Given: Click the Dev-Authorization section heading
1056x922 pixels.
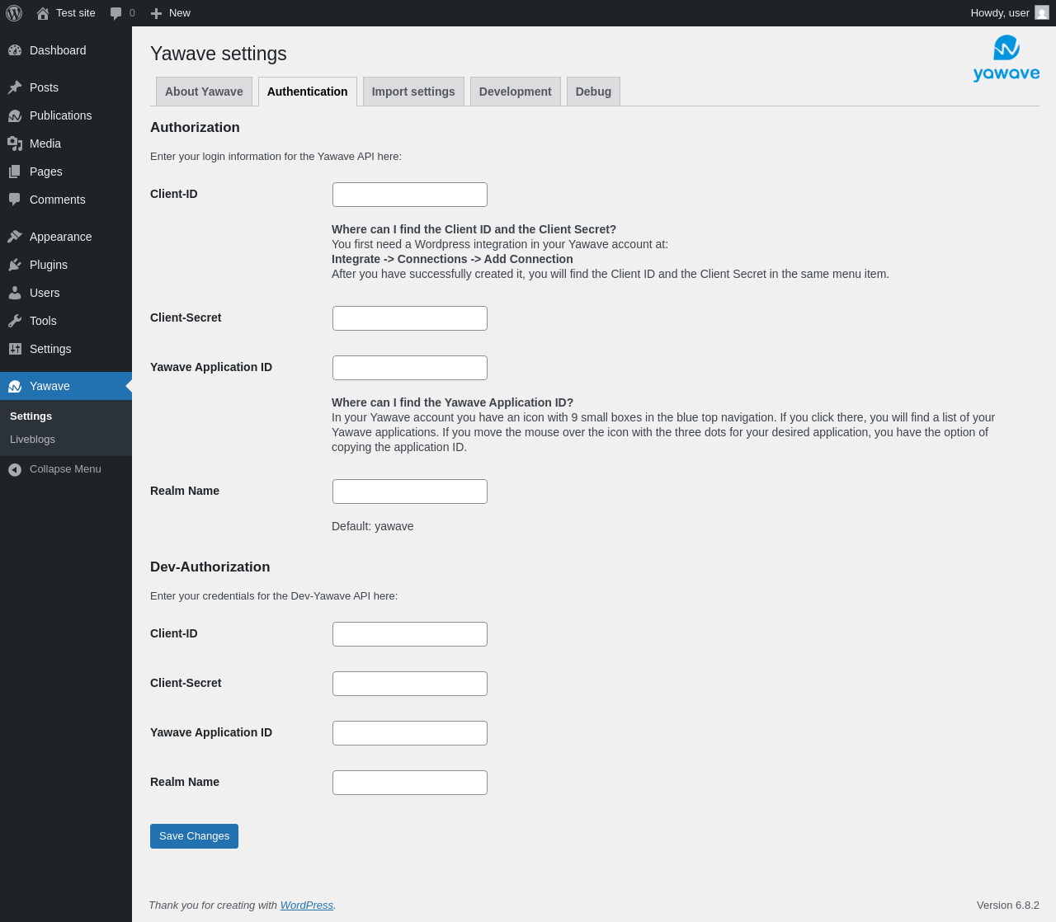Looking at the screenshot, I should coord(210,567).
